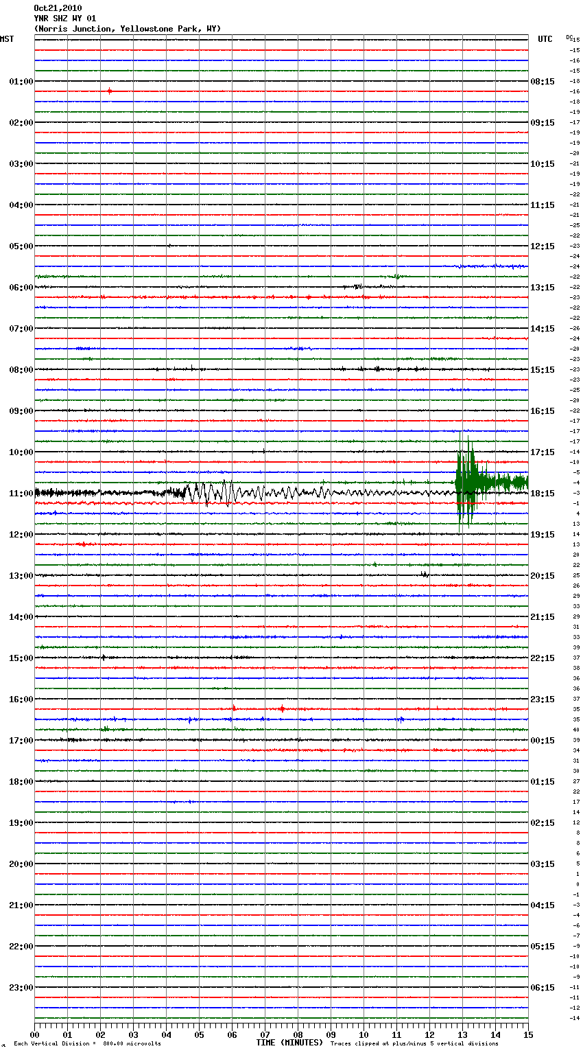This screenshot has height=1053, width=583.
Task: Click the 15:15 UTC time label
Action: click(x=543, y=370)
